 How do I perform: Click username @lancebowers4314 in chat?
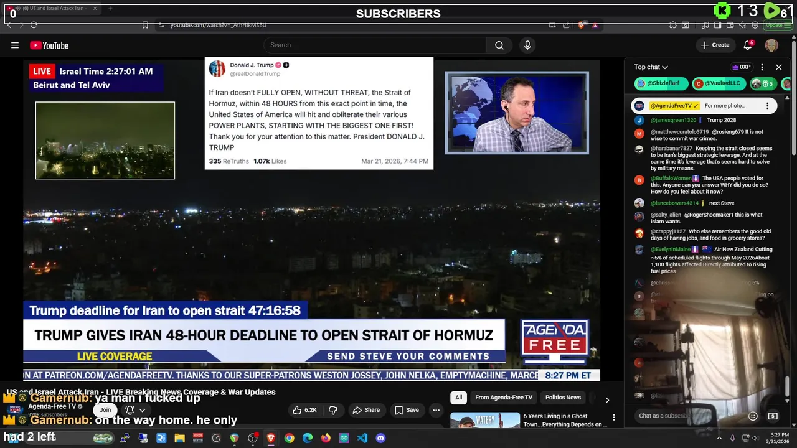[675, 203]
